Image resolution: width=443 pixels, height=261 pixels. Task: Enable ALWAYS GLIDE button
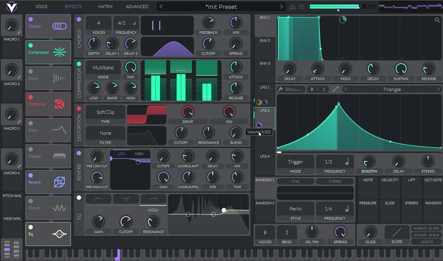pos(426,228)
